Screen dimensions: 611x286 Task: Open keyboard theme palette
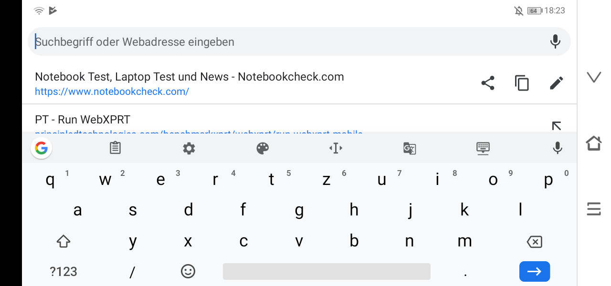pos(263,148)
